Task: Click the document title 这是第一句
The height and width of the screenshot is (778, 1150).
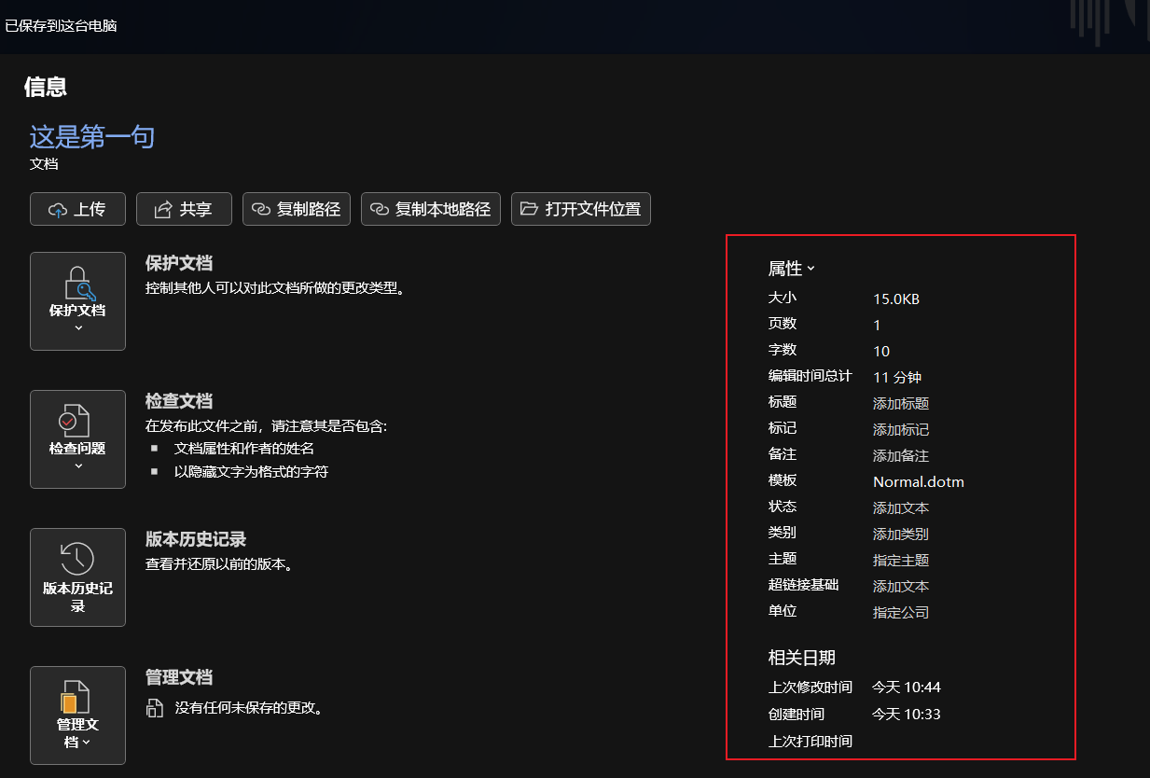Action: 91,137
